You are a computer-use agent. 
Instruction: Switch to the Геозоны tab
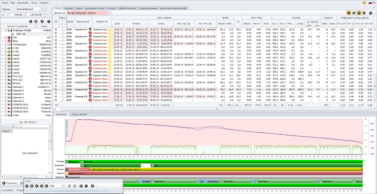coord(69,8)
